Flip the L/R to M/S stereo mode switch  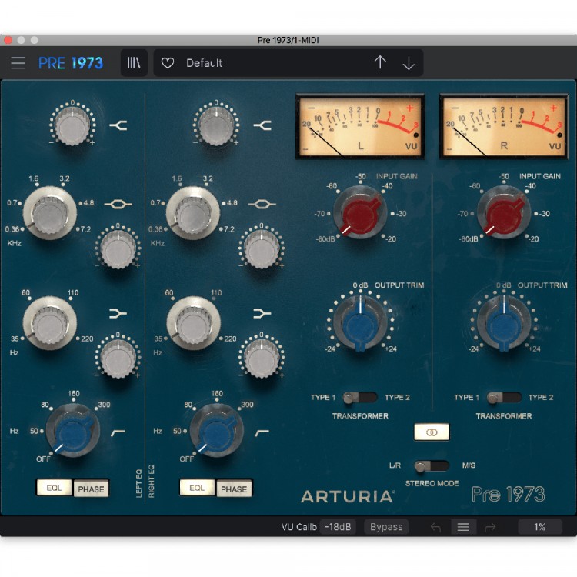tap(432, 466)
